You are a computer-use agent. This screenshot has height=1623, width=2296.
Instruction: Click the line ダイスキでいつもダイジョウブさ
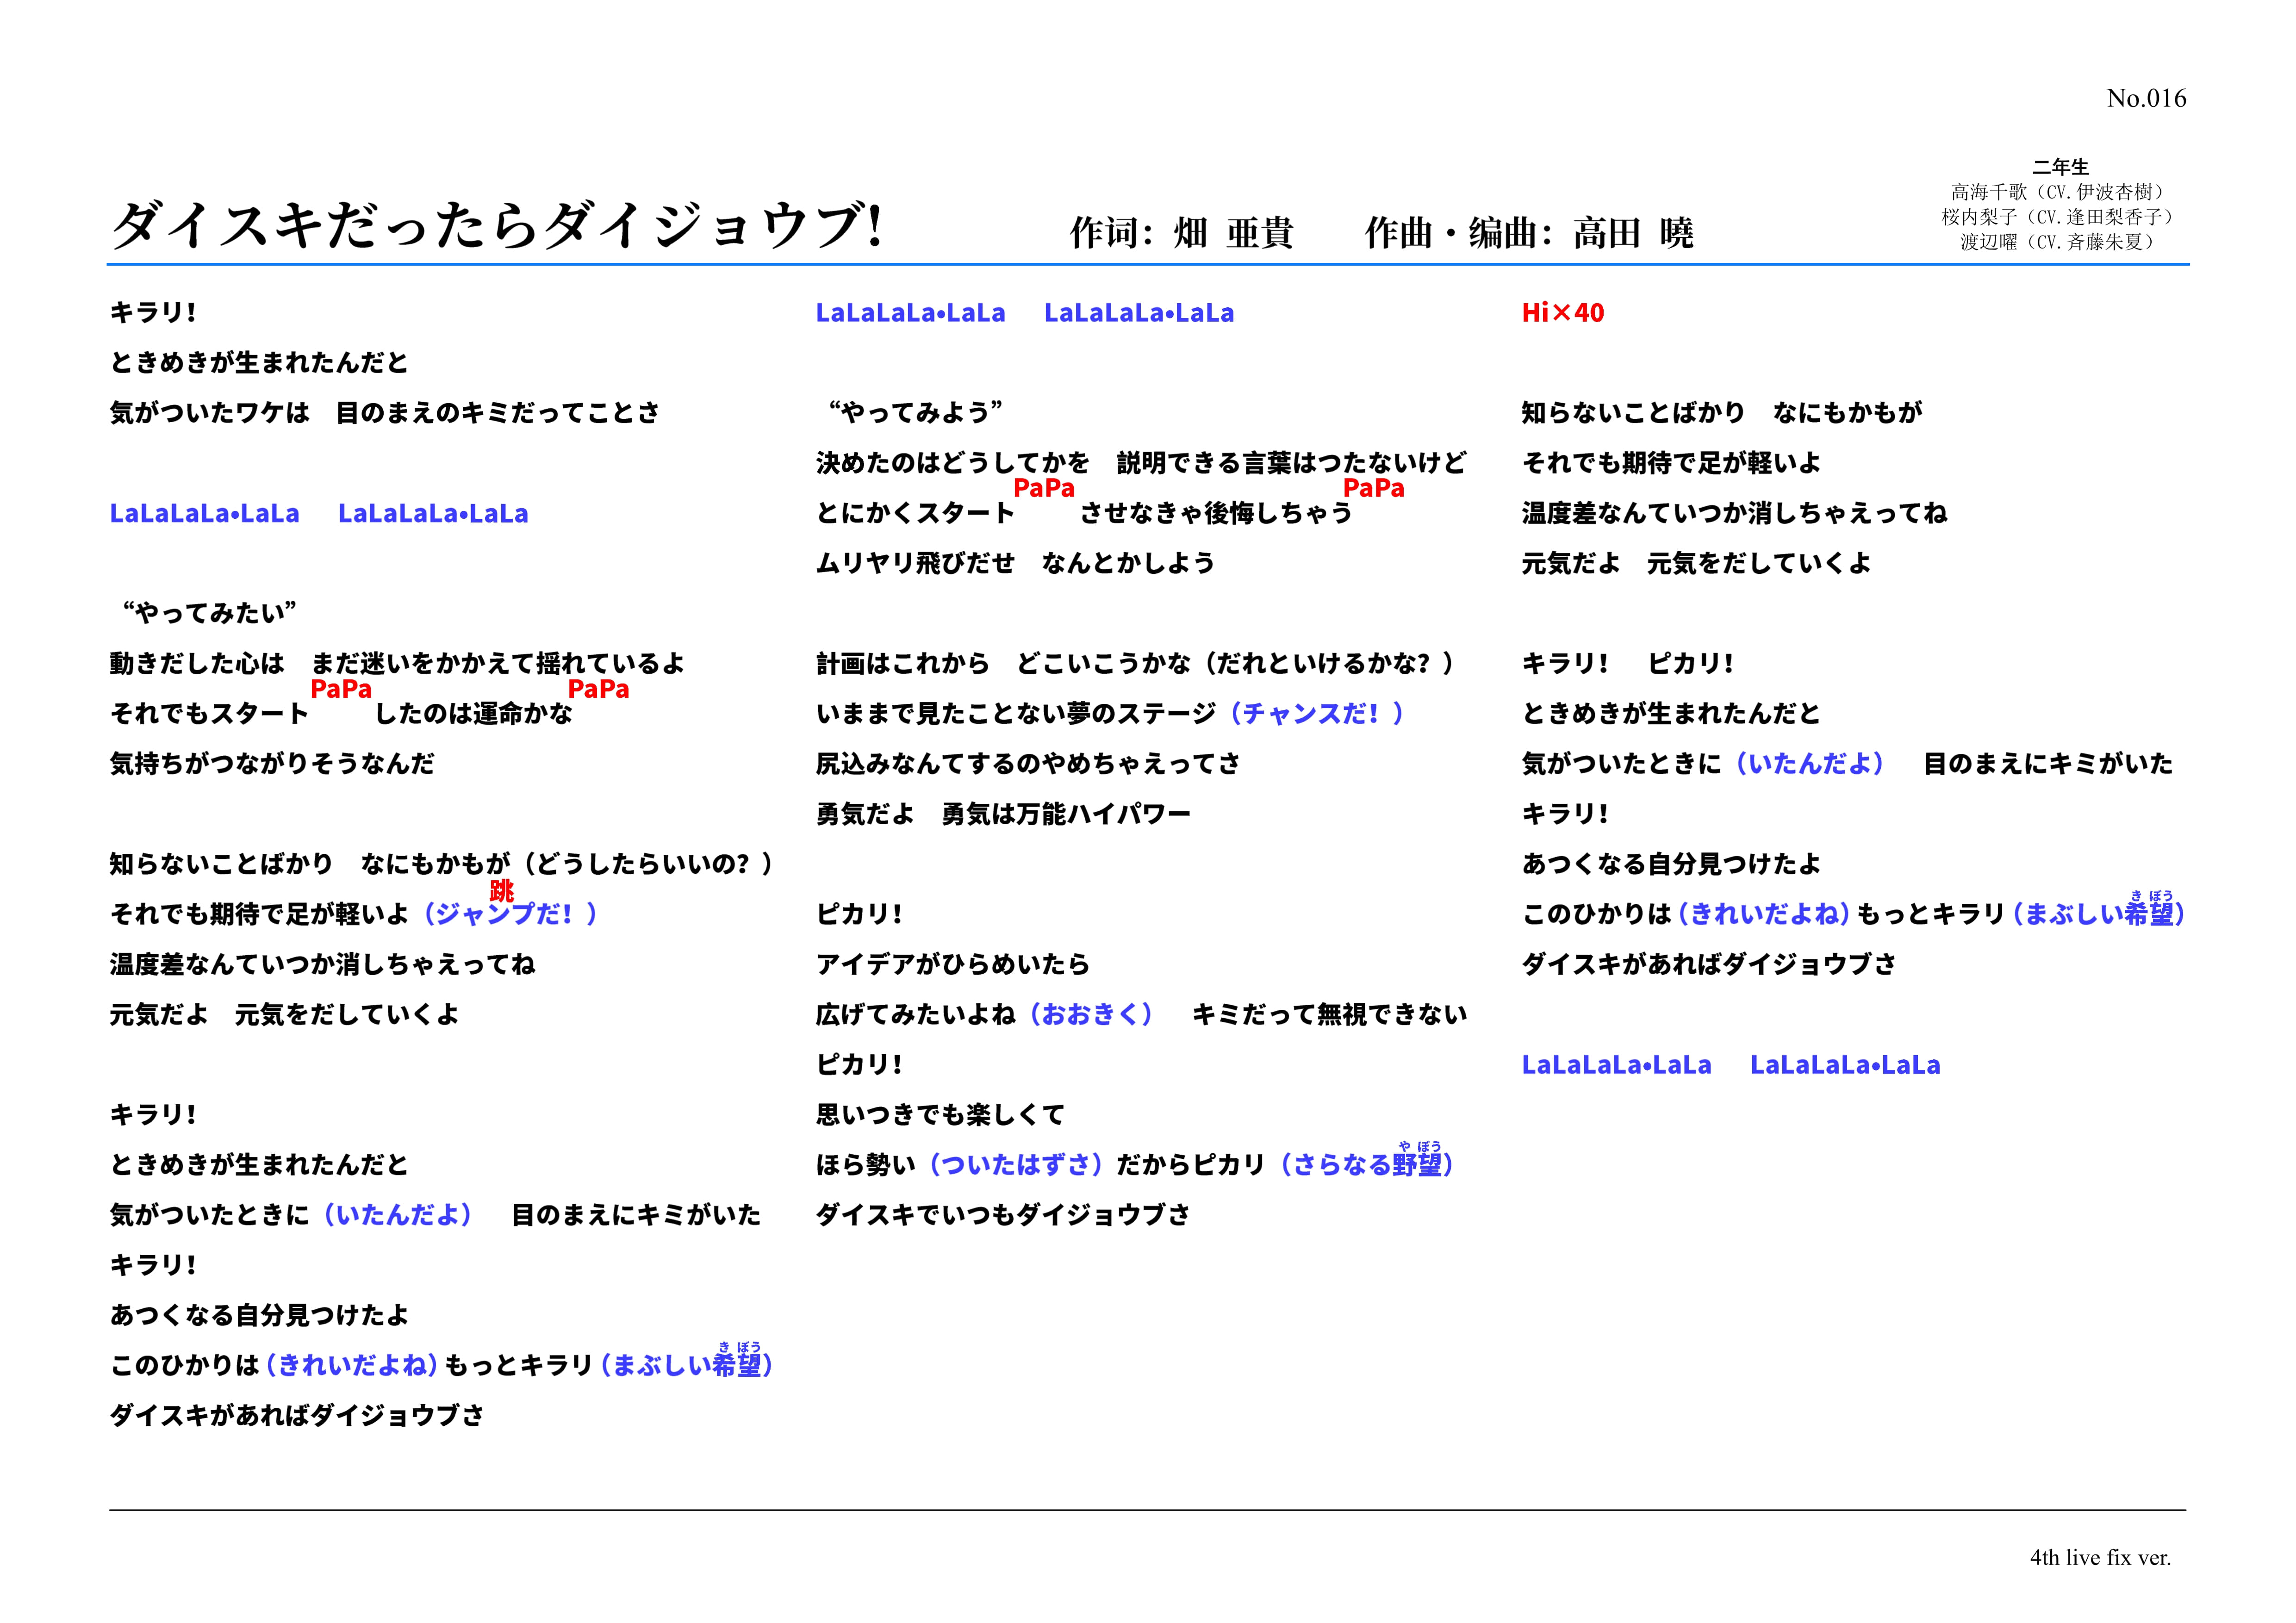tap(1003, 1215)
